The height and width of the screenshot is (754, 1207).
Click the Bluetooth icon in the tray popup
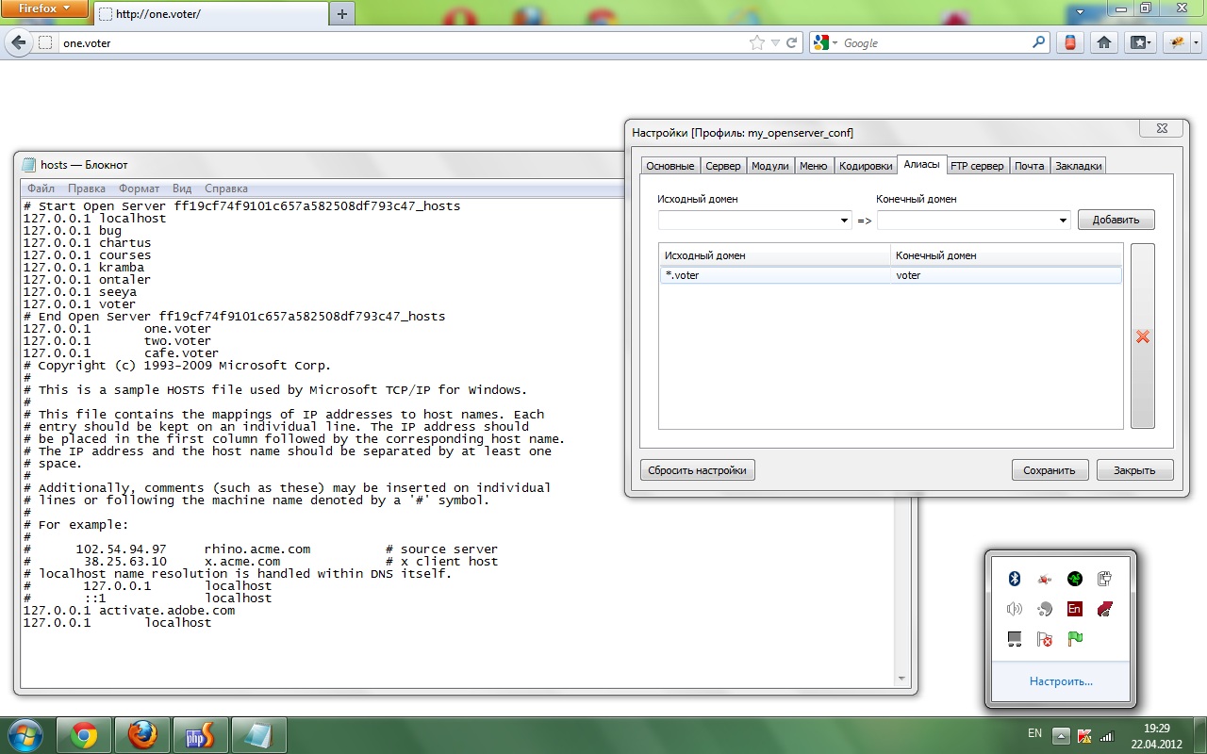pyautogui.click(x=1016, y=579)
